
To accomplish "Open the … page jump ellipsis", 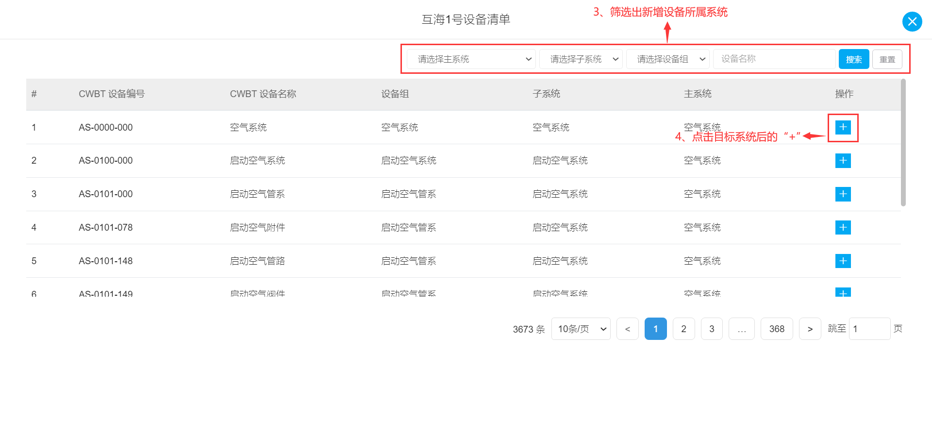I will [x=742, y=329].
